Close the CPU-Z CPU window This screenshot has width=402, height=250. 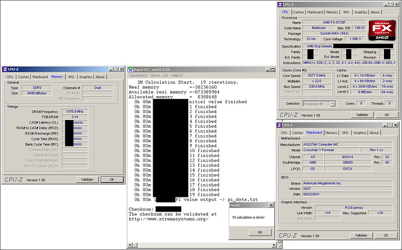[397, 3]
